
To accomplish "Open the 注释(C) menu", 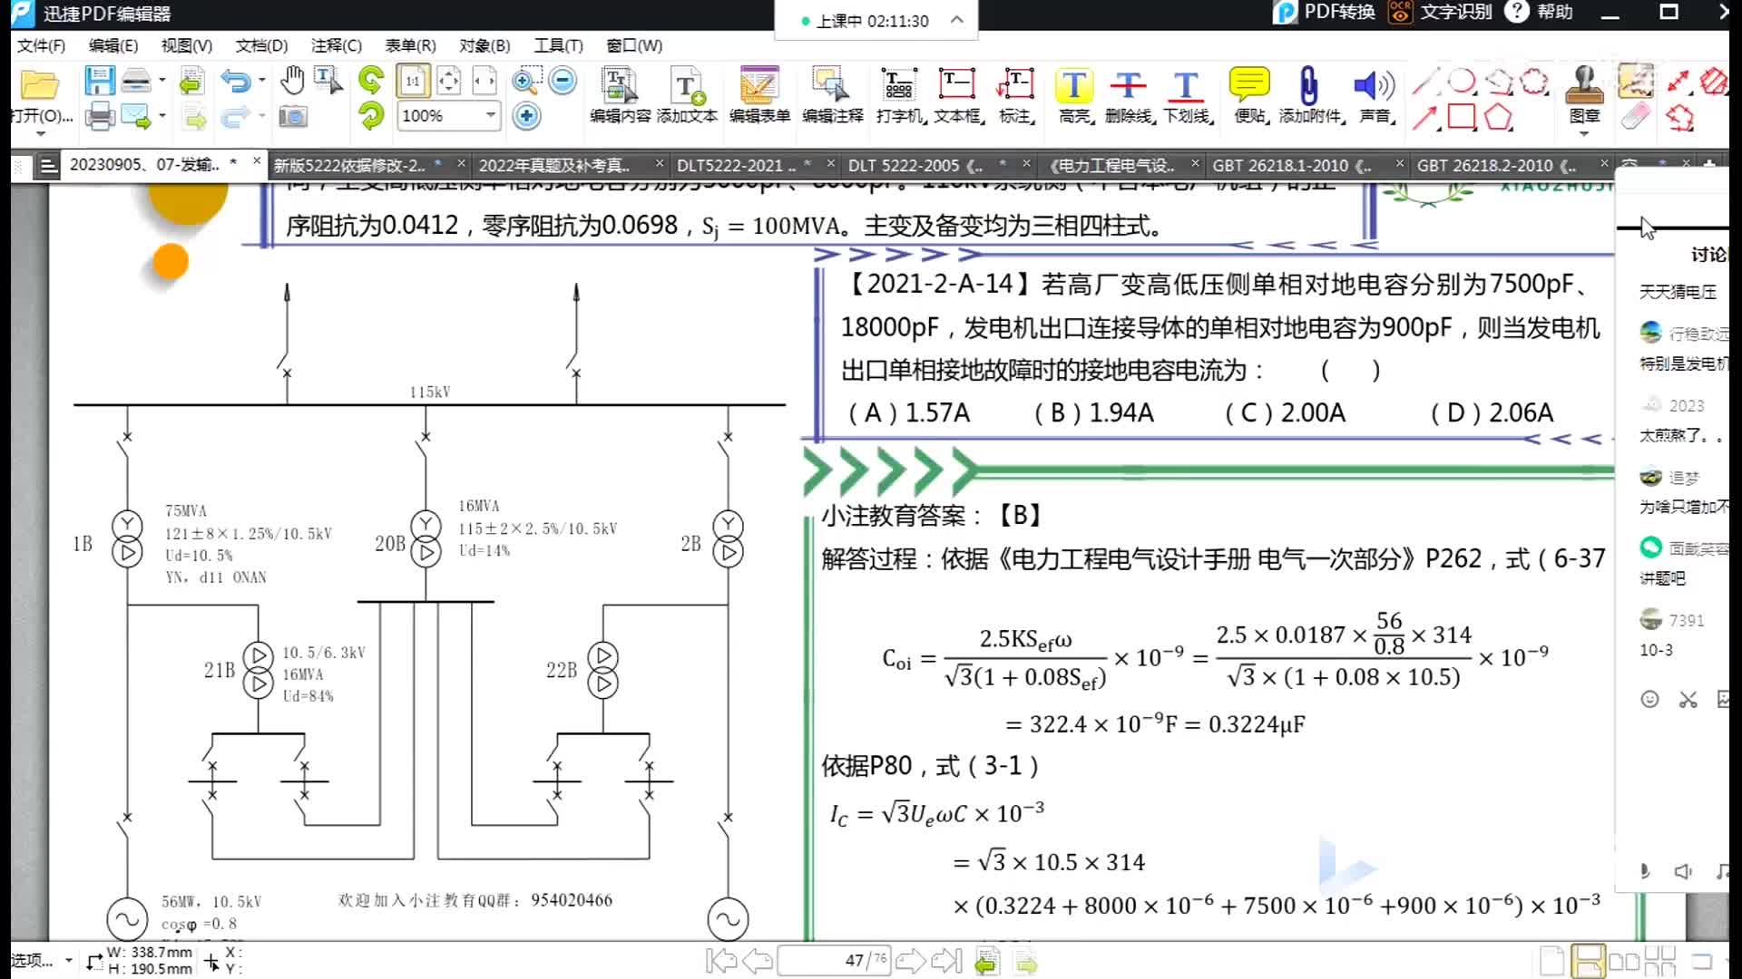I will click(336, 45).
